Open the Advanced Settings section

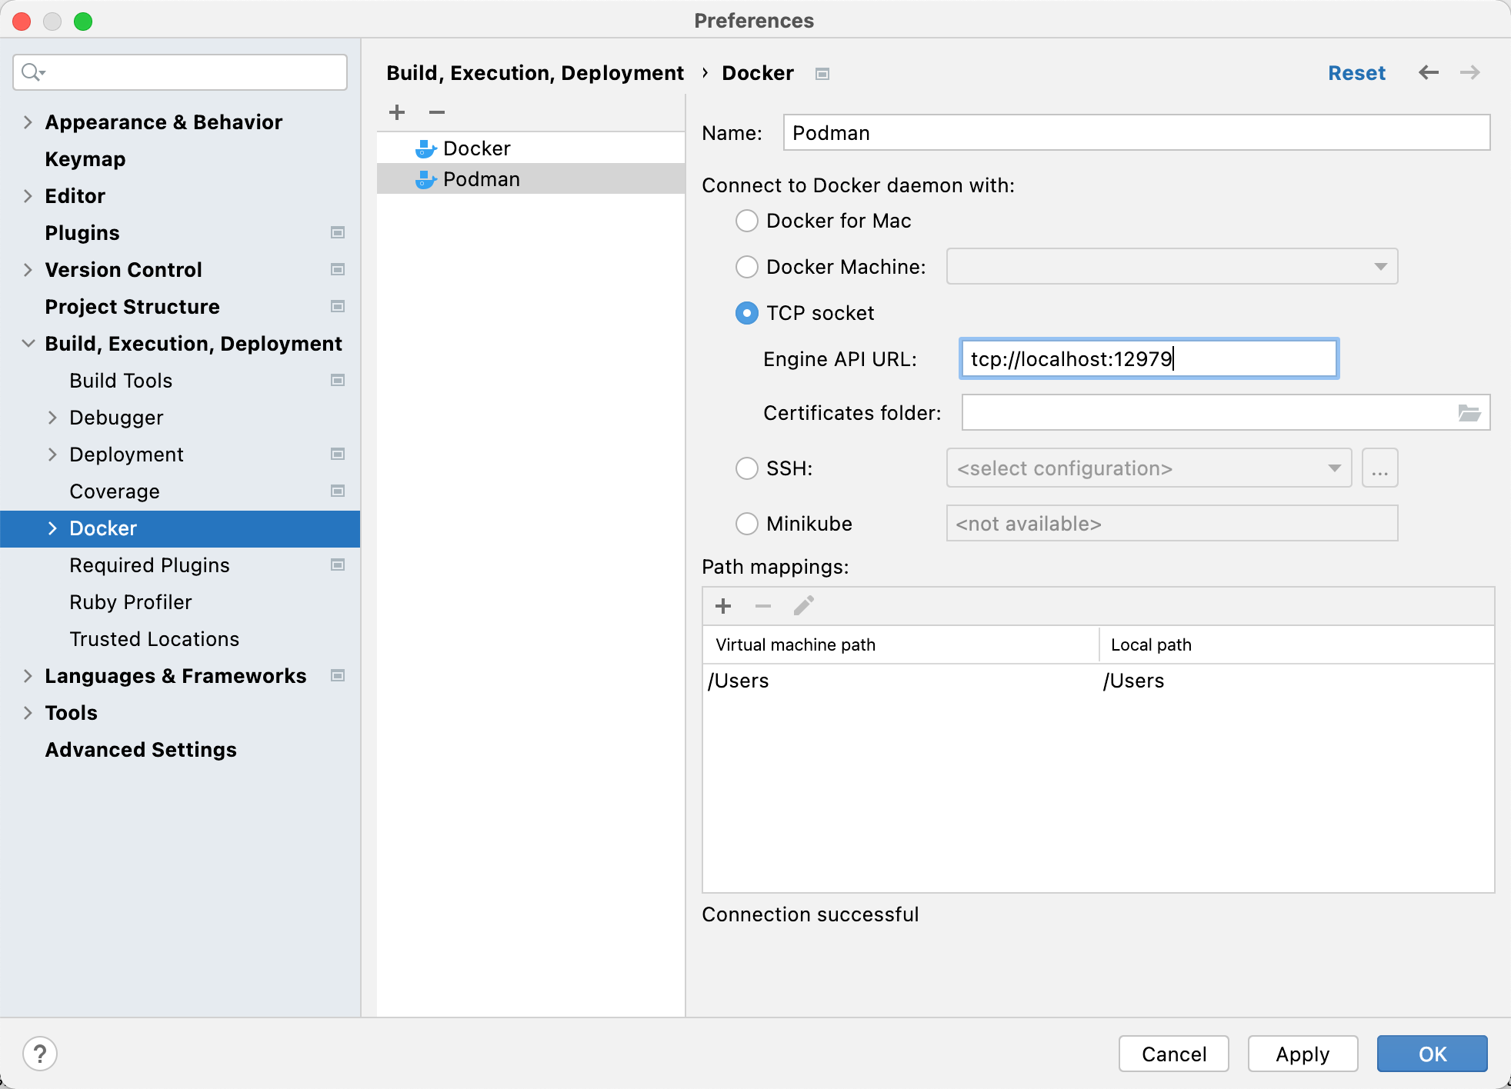[141, 749]
